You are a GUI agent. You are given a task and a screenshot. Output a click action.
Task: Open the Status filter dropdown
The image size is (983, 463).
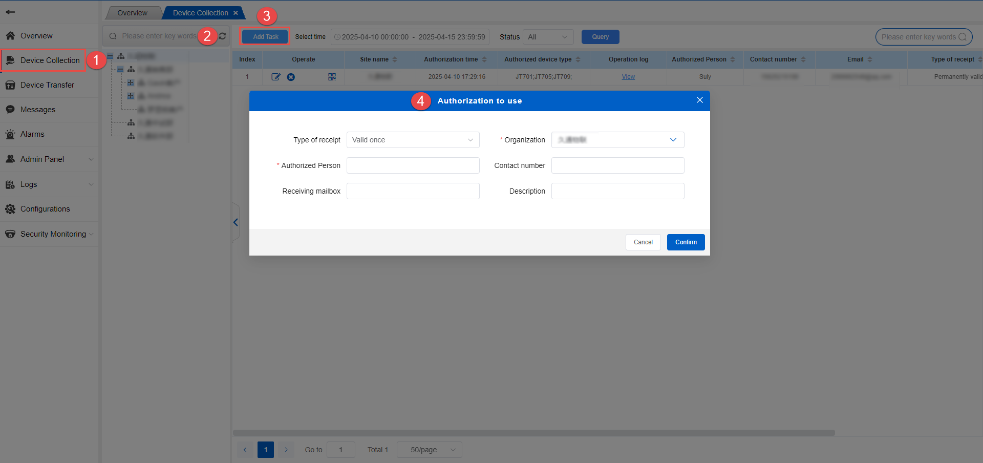(548, 37)
